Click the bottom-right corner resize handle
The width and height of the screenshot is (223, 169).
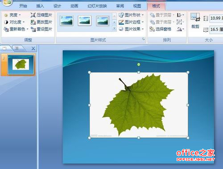click(x=188, y=138)
